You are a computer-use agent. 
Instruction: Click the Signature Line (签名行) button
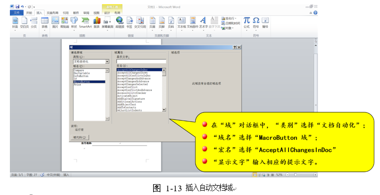[229, 18]
